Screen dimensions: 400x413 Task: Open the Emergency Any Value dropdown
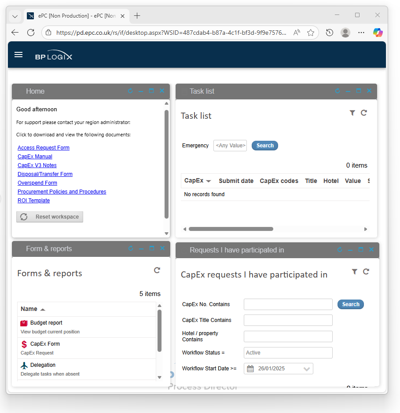click(230, 146)
